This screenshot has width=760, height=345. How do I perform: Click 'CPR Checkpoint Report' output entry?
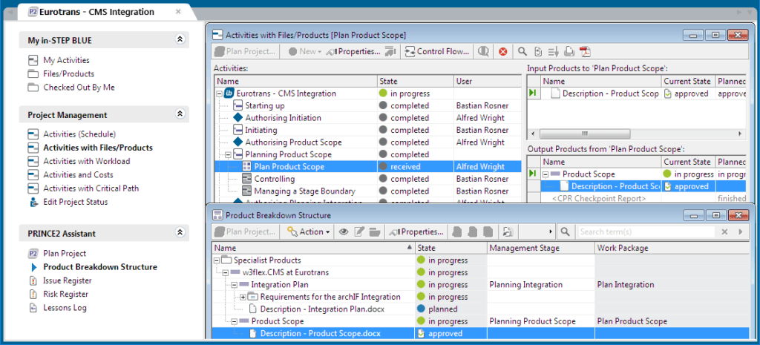[600, 198]
